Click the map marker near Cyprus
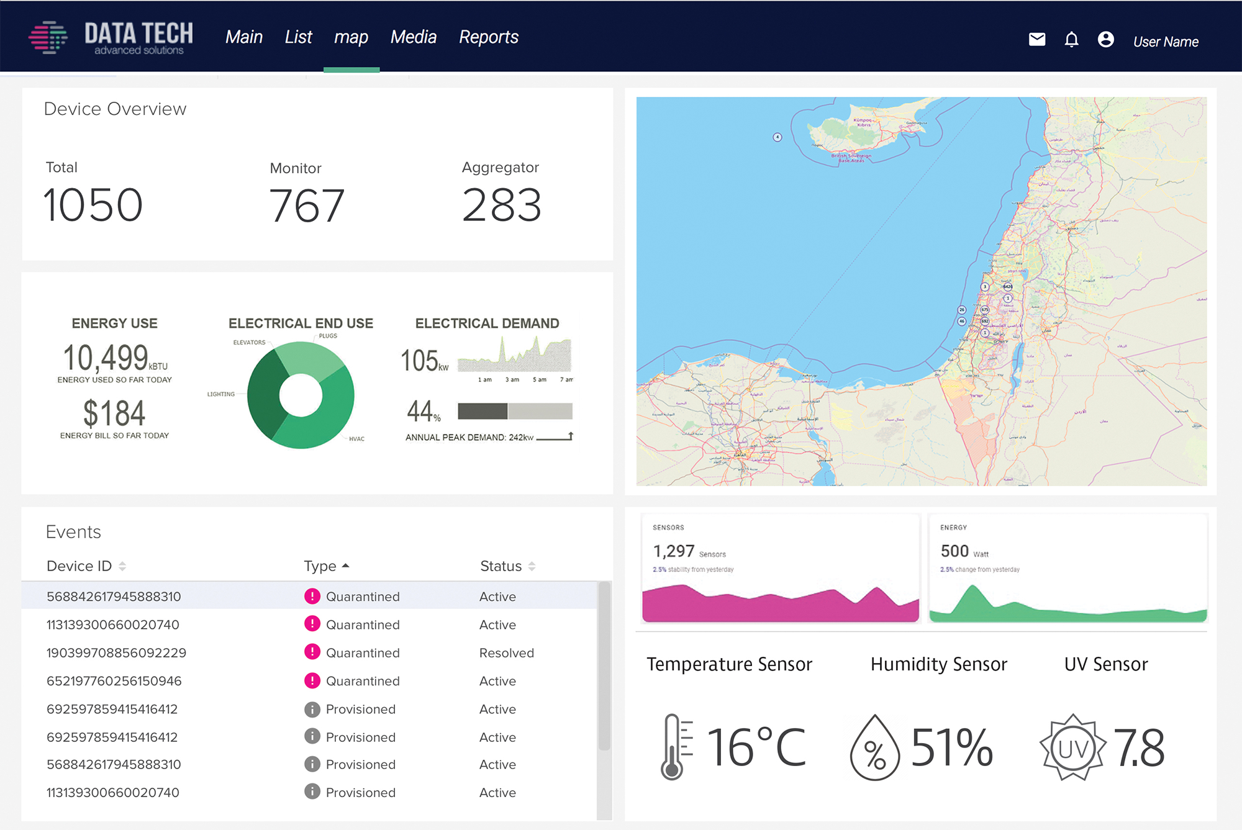This screenshot has width=1242, height=830. pyautogui.click(x=777, y=137)
